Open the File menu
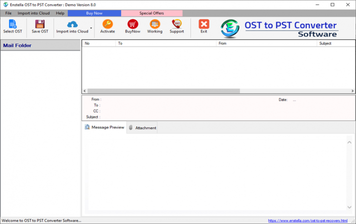 [x=8, y=13]
